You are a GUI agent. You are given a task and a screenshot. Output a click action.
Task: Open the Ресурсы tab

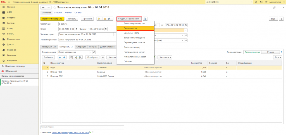point(93,47)
